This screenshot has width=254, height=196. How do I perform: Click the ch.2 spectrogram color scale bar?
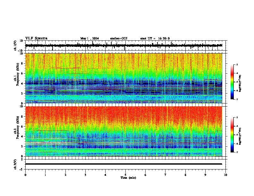tap(232, 135)
